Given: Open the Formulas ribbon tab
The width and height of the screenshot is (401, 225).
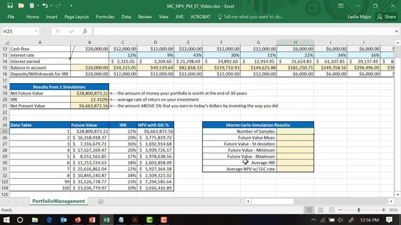Looking at the screenshot, I should [x=105, y=17].
